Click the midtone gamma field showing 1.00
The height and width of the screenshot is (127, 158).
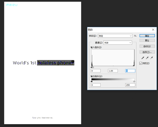113,71
